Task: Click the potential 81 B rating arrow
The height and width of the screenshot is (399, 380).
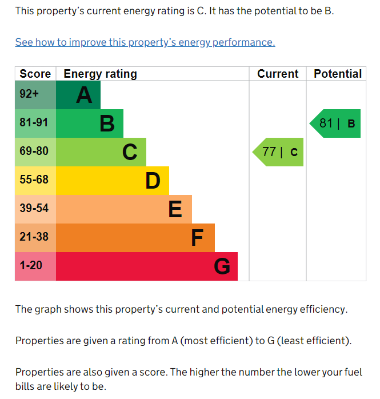Action: (336, 123)
